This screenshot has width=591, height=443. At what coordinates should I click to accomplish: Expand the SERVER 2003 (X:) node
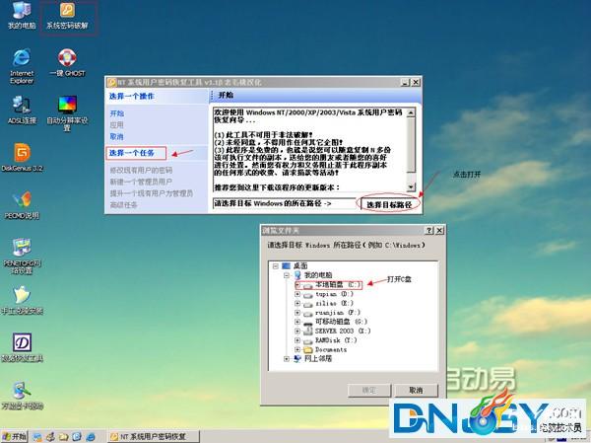tap(297, 332)
